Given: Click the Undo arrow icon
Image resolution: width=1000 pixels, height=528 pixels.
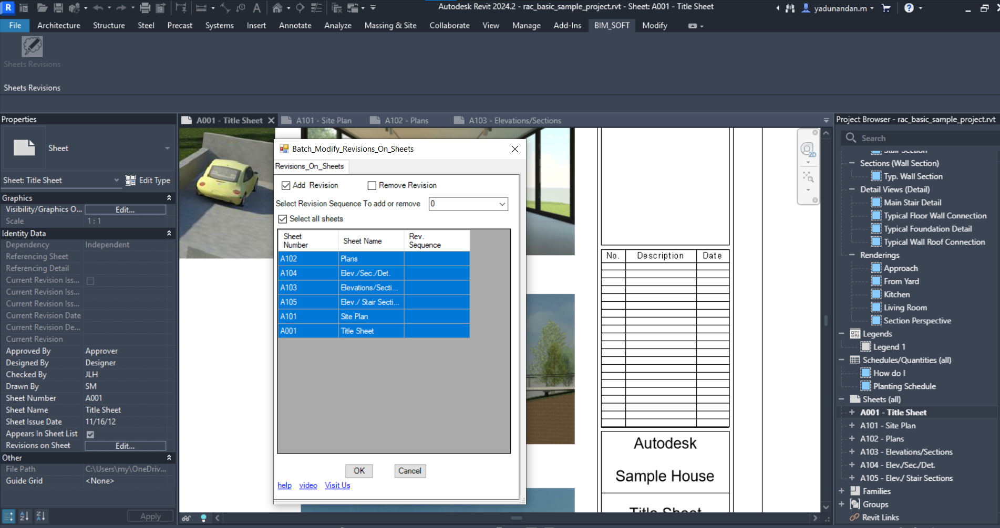Looking at the screenshot, I should coord(98,8).
